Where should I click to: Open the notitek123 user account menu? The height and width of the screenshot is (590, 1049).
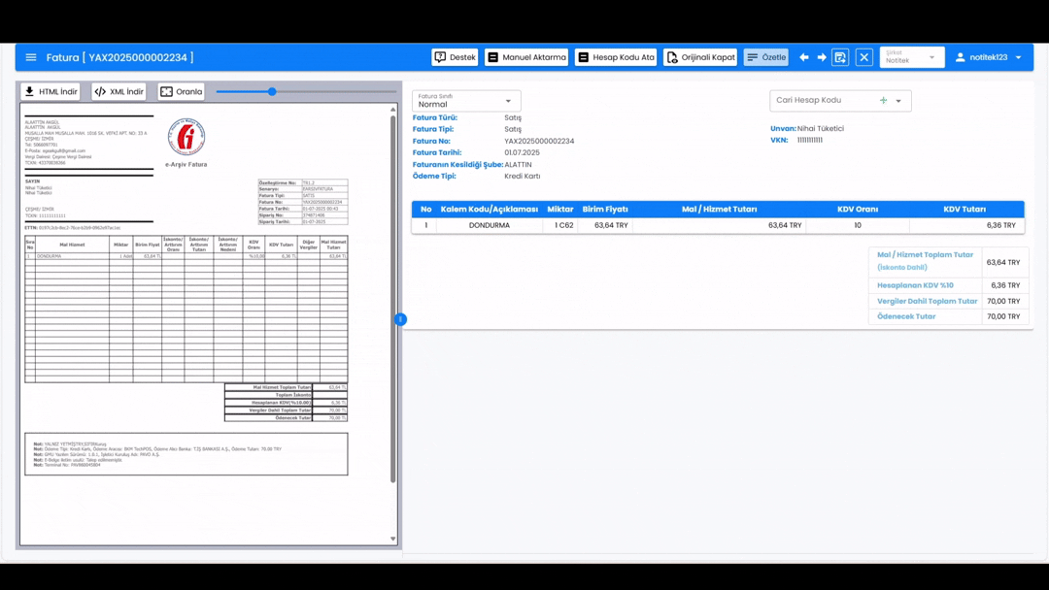click(988, 57)
